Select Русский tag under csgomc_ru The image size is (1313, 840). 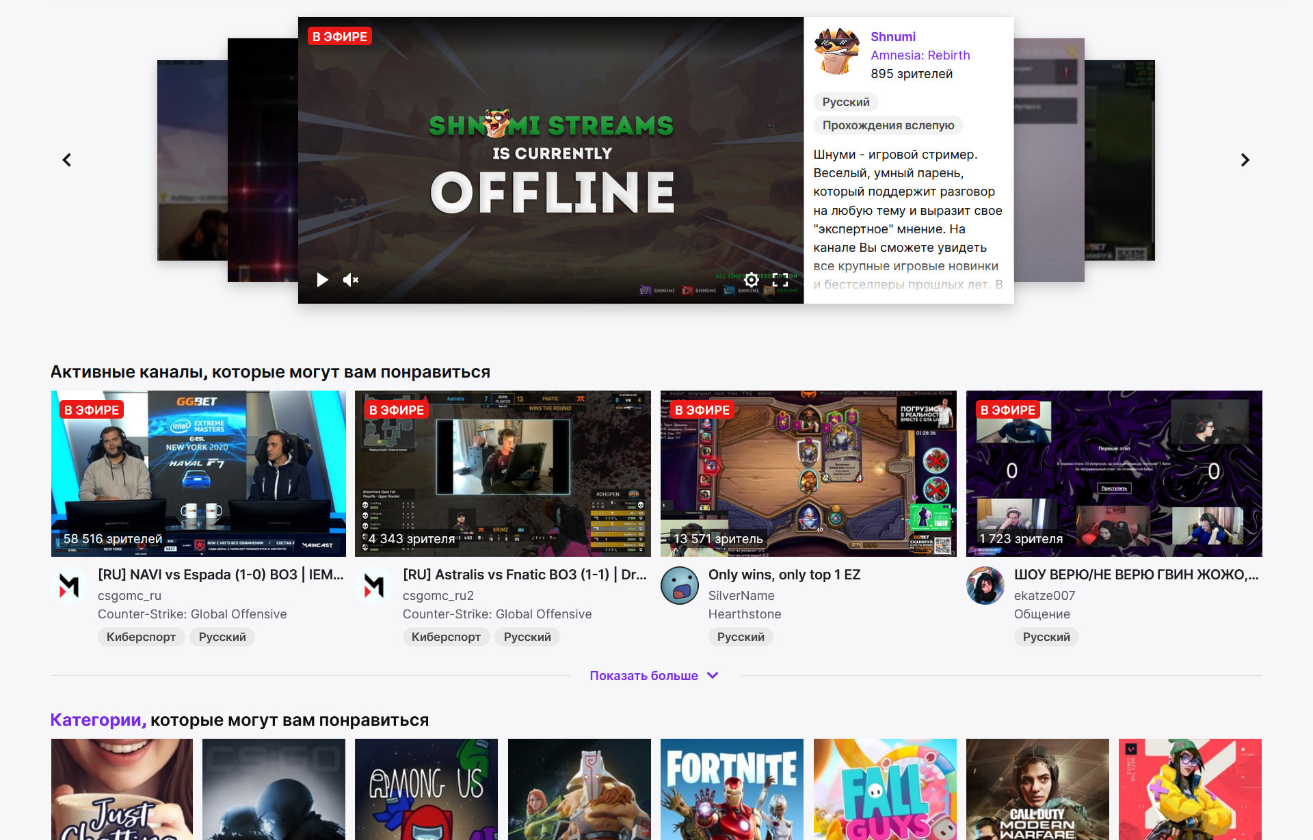tap(222, 637)
